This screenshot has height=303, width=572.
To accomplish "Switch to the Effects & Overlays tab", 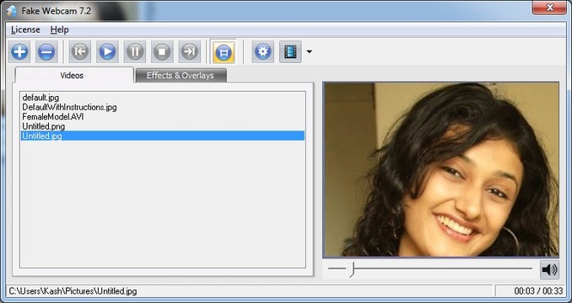I will 181,75.
